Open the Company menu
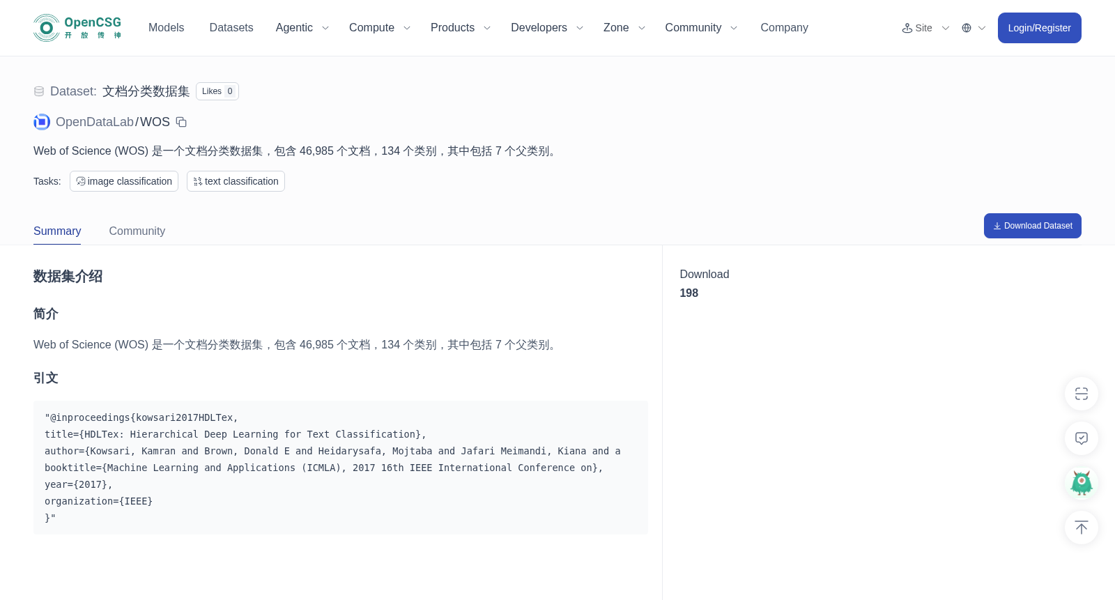 pyautogui.click(x=784, y=28)
